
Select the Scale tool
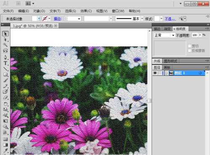point(5,109)
